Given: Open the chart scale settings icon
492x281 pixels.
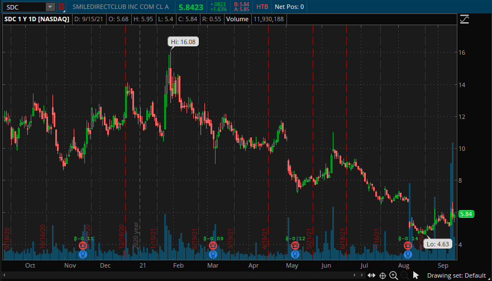Looking at the screenshot, I should pyautogui.click(x=464, y=20).
